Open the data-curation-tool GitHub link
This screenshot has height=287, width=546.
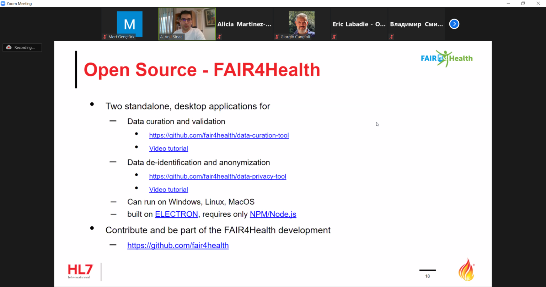(219, 135)
